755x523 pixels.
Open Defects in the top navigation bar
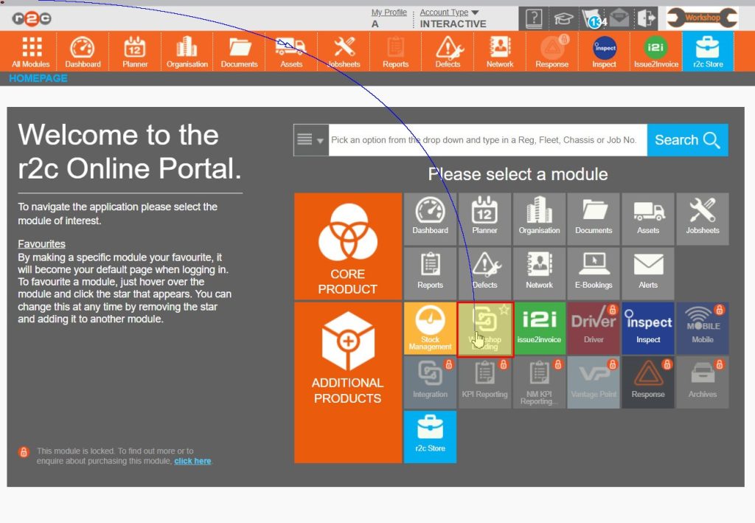point(448,52)
